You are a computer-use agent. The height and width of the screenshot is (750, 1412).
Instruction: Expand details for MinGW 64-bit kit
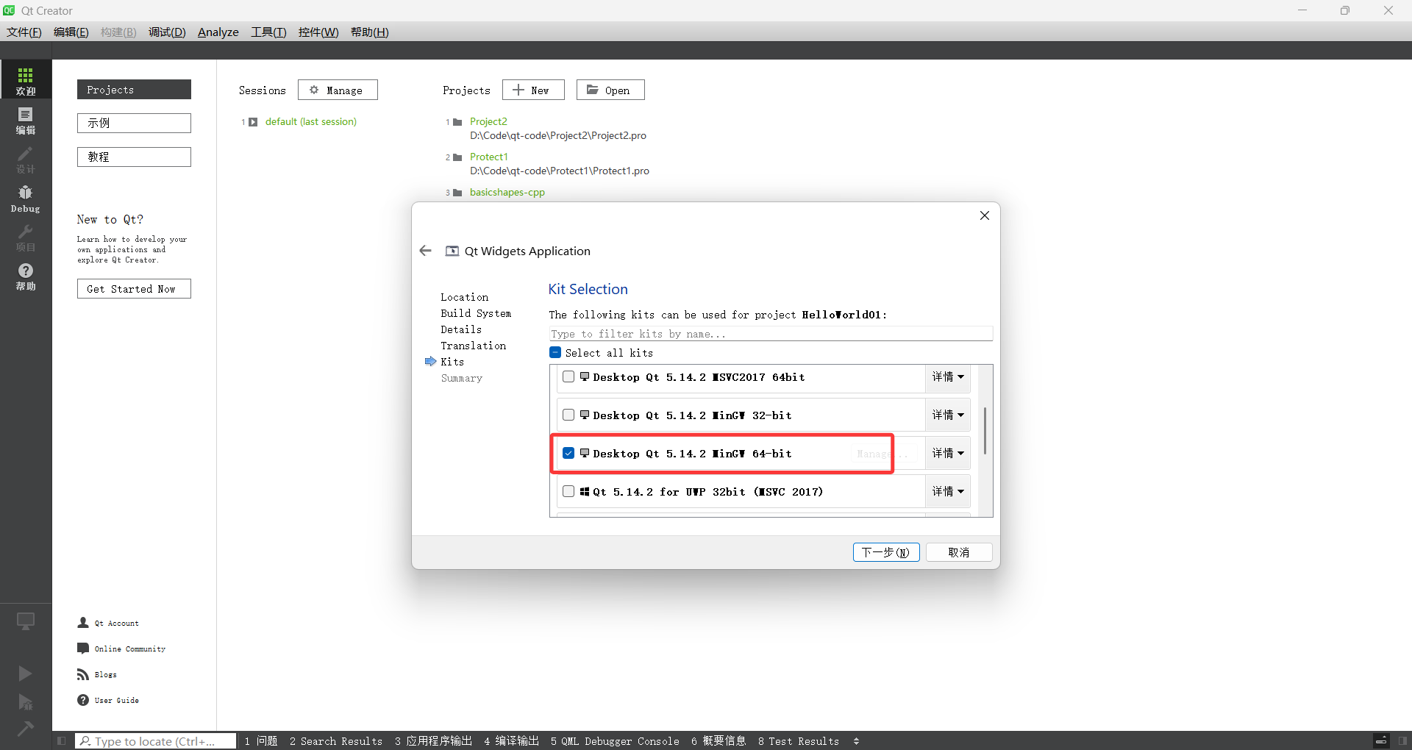948,454
